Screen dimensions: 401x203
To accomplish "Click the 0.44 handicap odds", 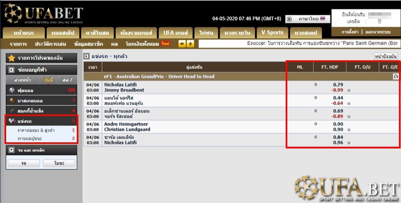I will click(338, 98).
